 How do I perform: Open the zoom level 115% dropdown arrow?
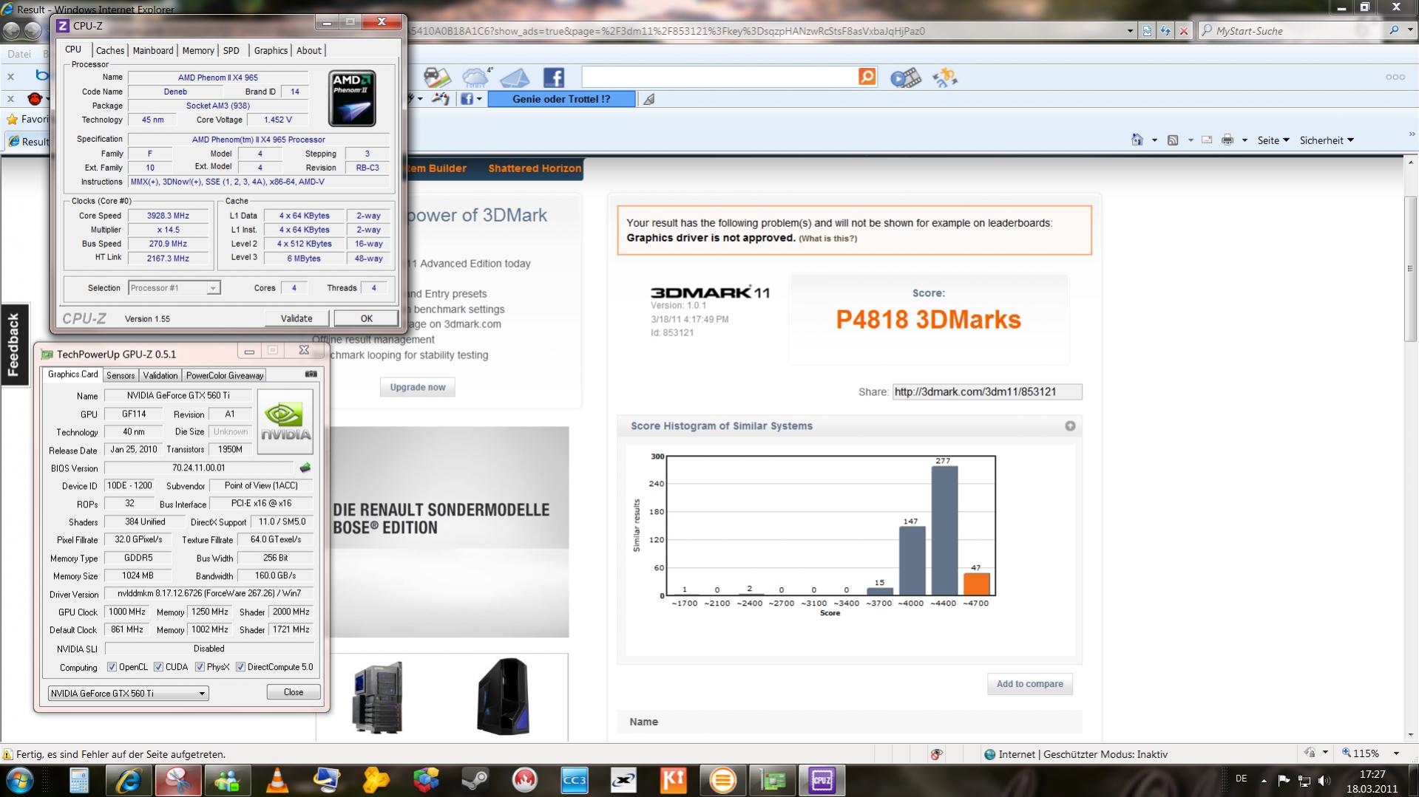tap(1396, 753)
